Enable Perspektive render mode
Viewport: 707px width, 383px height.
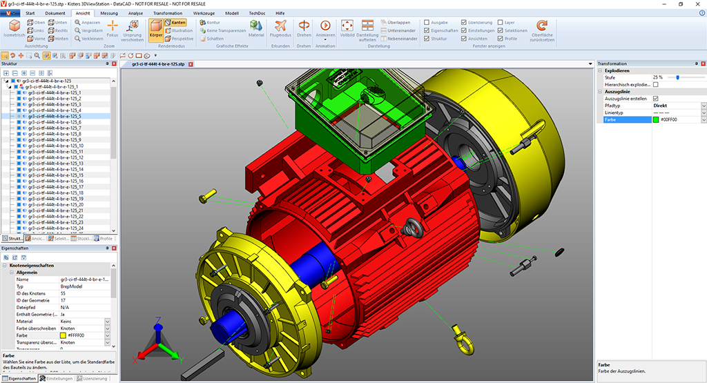point(179,39)
